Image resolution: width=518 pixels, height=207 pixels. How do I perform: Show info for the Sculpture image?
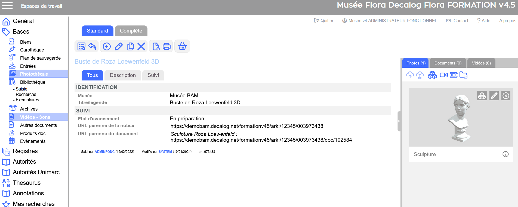pyautogui.click(x=505, y=154)
